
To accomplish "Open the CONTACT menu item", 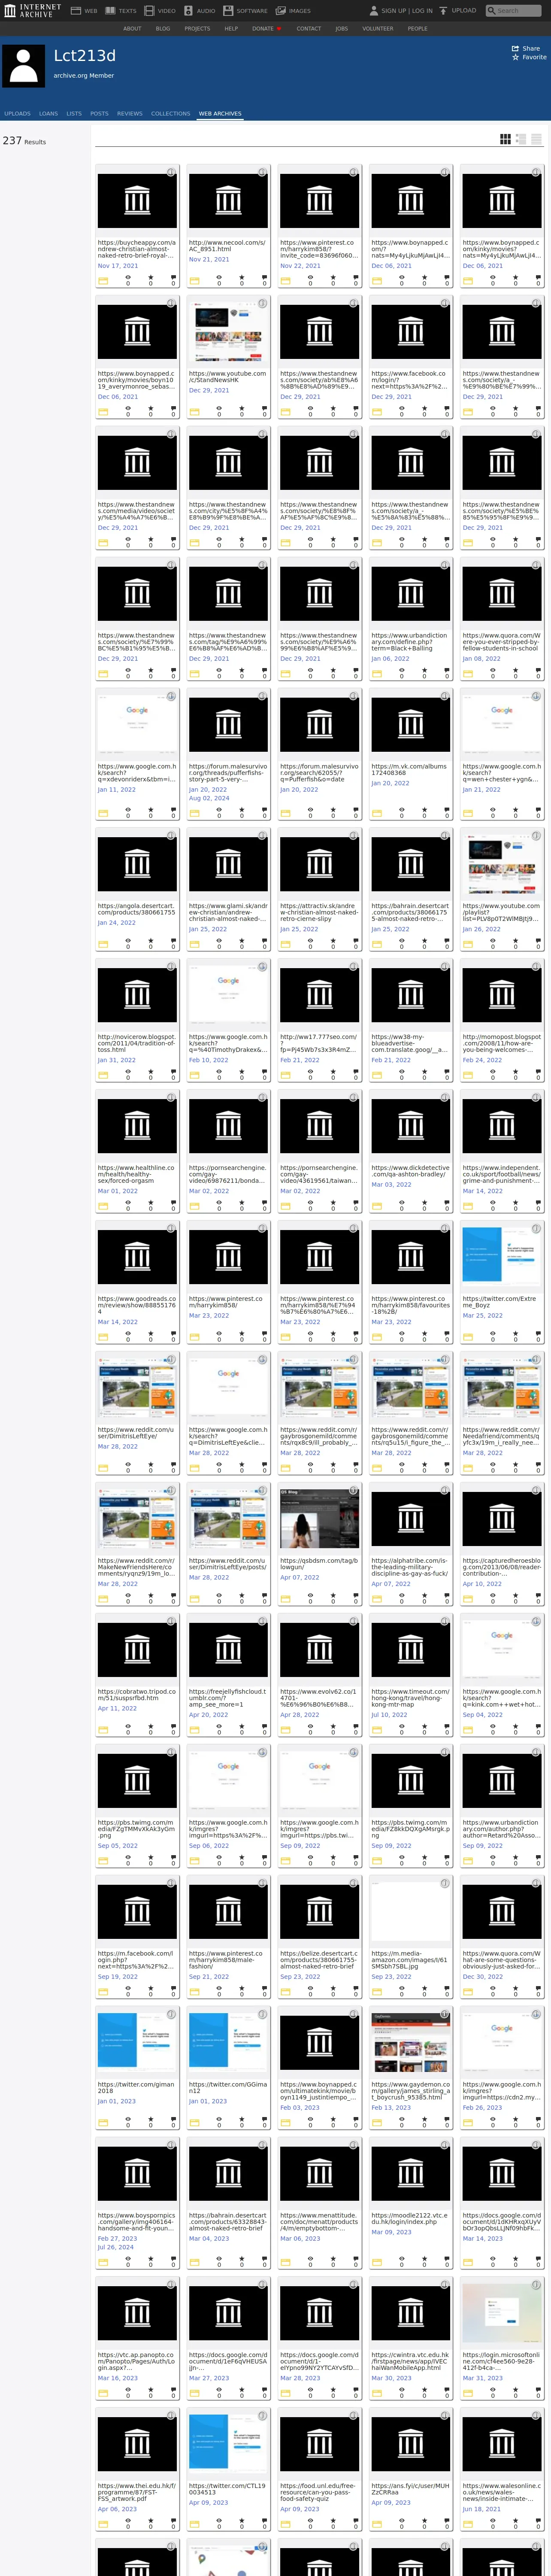I will pyautogui.click(x=309, y=29).
